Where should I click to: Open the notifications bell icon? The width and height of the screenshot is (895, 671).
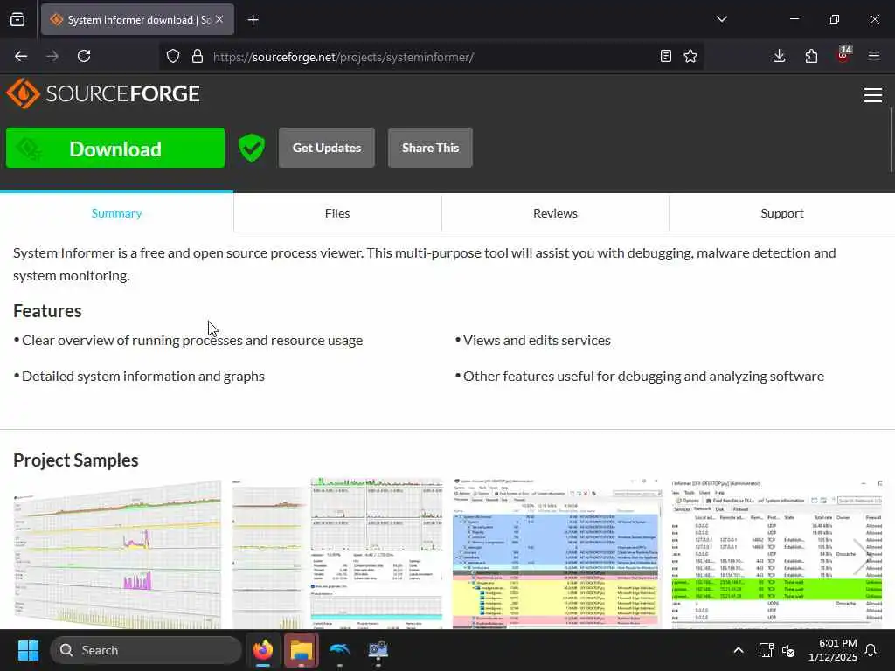871,650
